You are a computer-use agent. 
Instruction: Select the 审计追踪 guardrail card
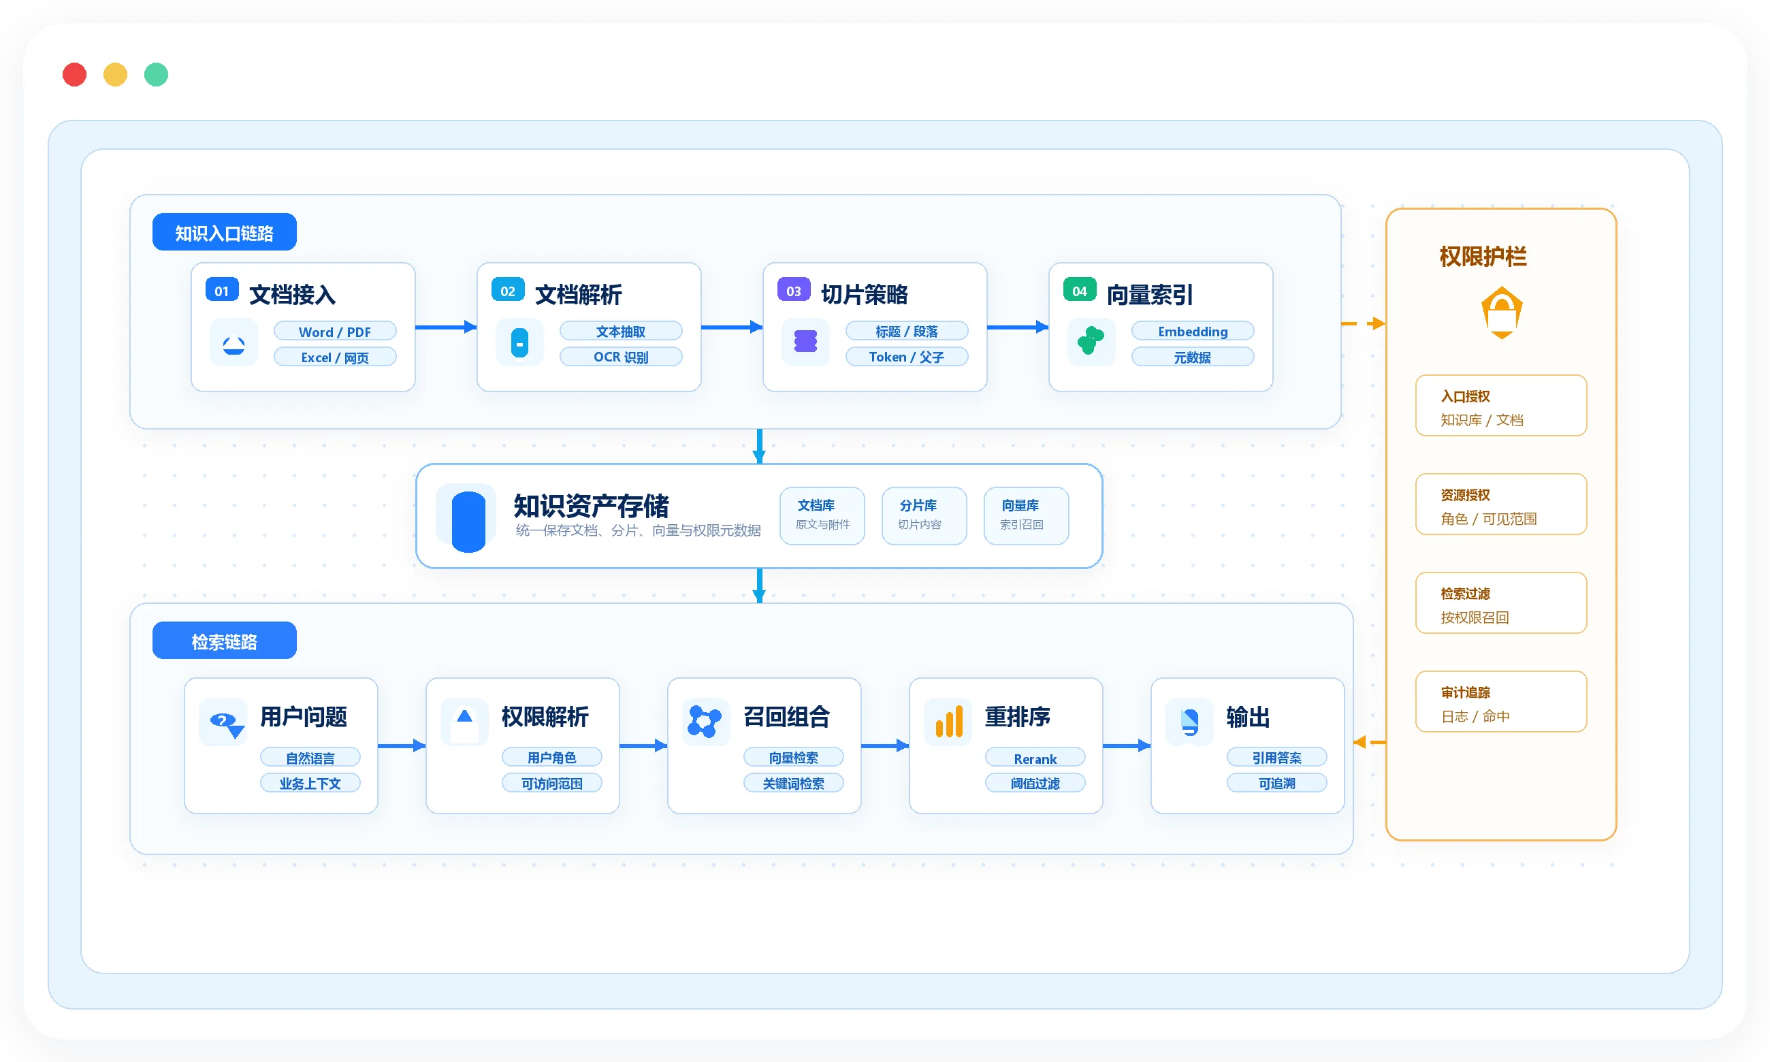click(1501, 702)
